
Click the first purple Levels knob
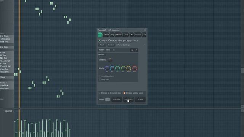(107, 68)
